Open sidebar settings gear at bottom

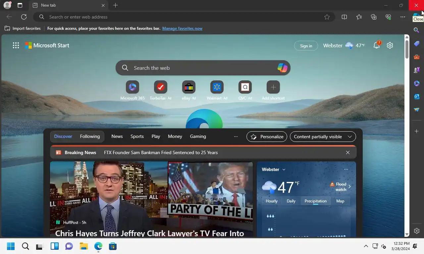(417, 231)
